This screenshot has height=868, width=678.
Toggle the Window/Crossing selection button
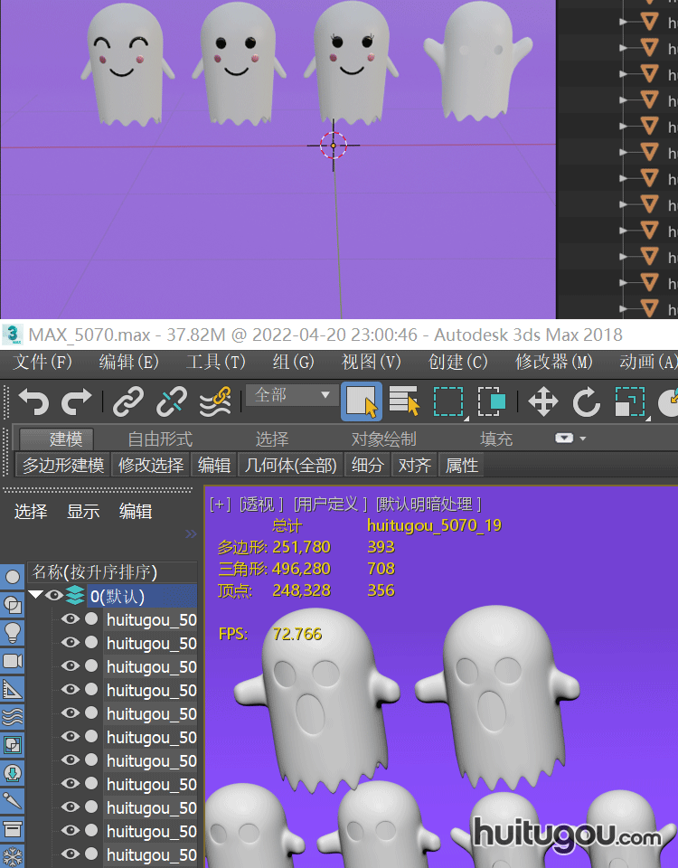491,401
